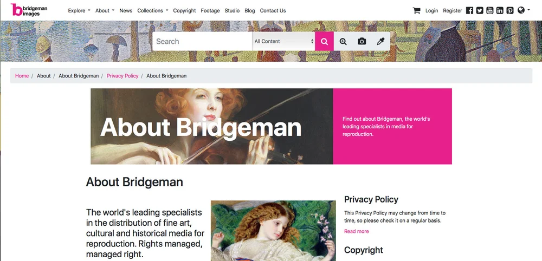Image resolution: width=542 pixels, height=261 pixels.
Task: Open the Pinterest icon
Action: 510,11
